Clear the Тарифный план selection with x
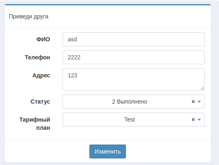This screenshot has width=219, height=165. click(x=193, y=120)
